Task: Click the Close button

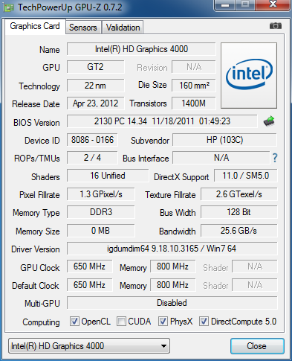Action: [x=257, y=346]
